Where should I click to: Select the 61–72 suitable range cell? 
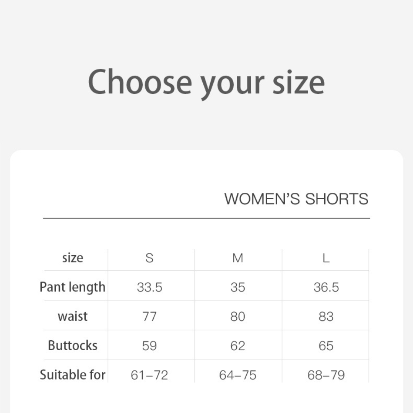150,376
